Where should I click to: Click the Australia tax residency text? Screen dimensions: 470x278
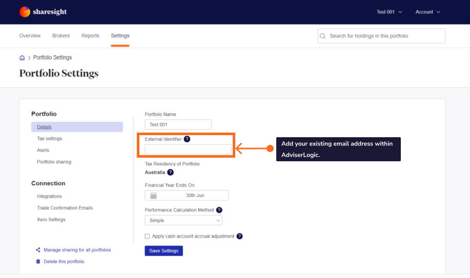point(155,172)
